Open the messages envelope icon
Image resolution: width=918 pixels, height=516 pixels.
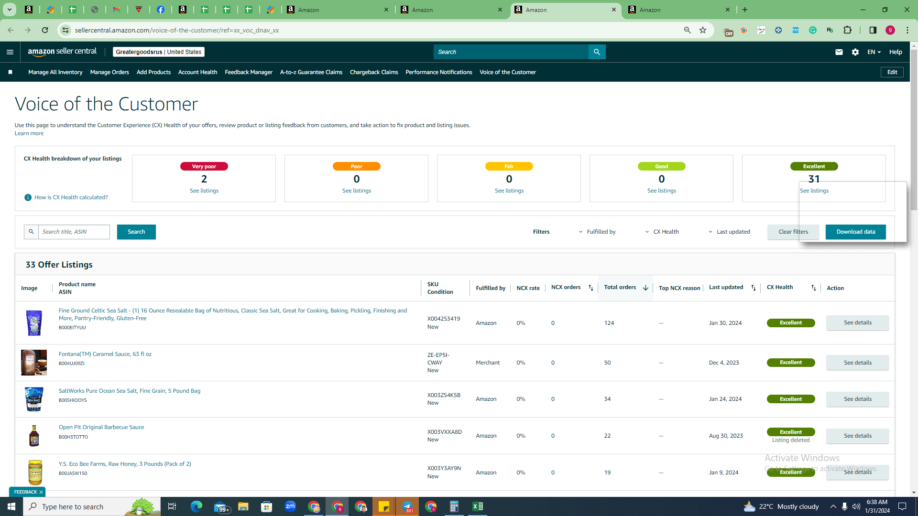pos(839,52)
